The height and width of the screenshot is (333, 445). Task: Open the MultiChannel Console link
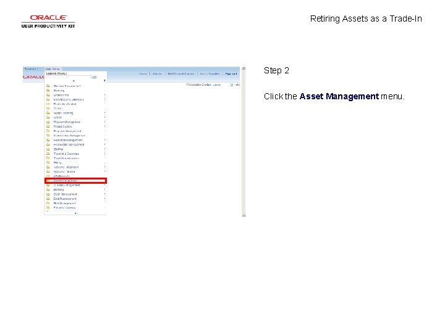(180, 74)
